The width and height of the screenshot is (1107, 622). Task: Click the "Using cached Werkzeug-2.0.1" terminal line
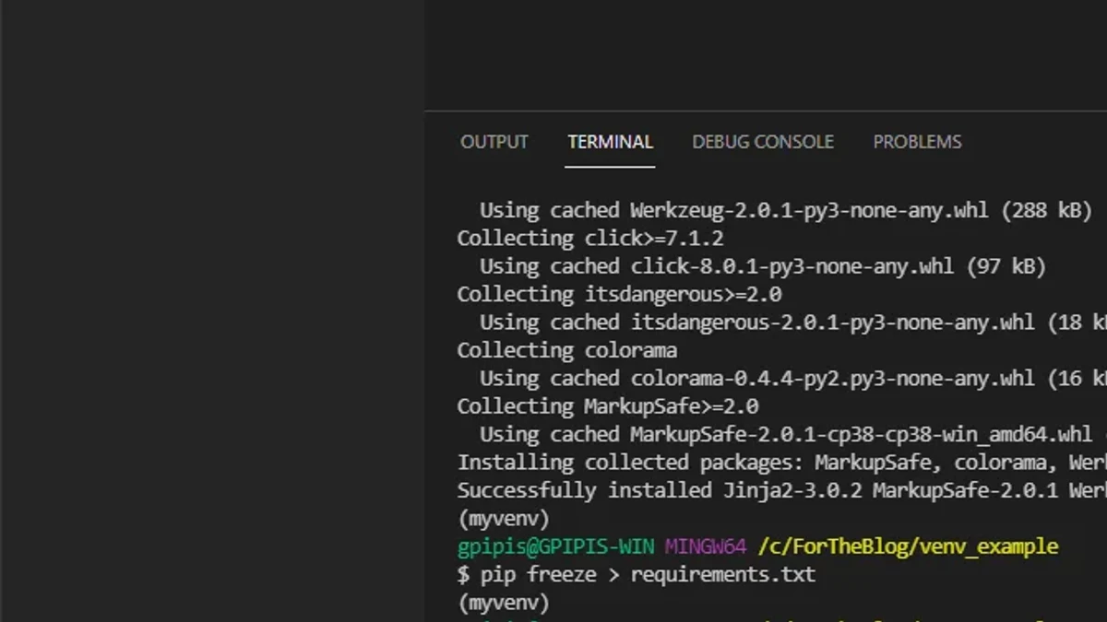(x=786, y=210)
